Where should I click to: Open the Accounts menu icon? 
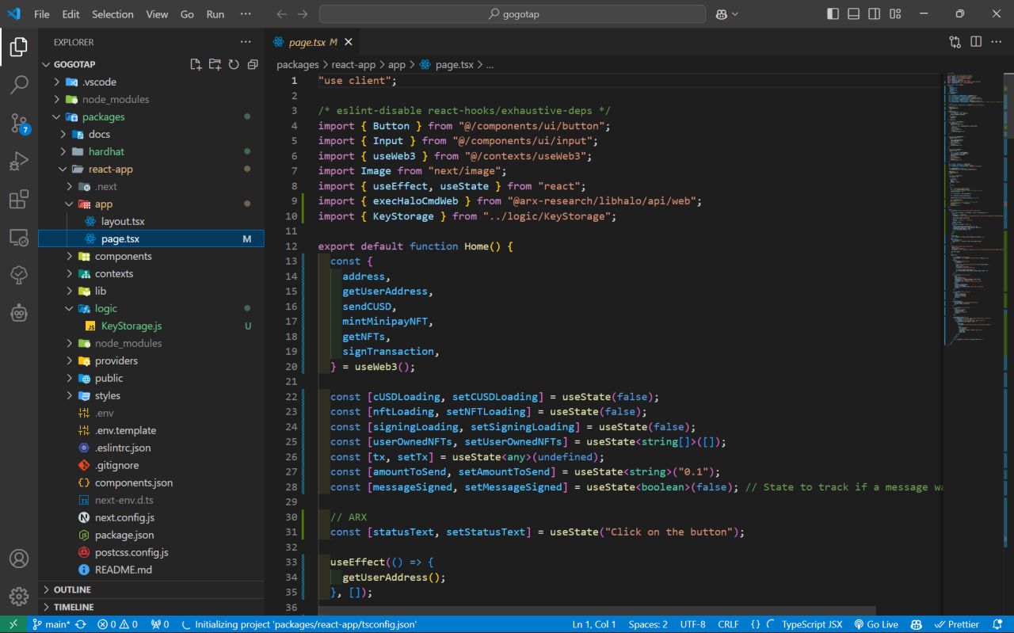pyautogui.click(x=19, y=559)
